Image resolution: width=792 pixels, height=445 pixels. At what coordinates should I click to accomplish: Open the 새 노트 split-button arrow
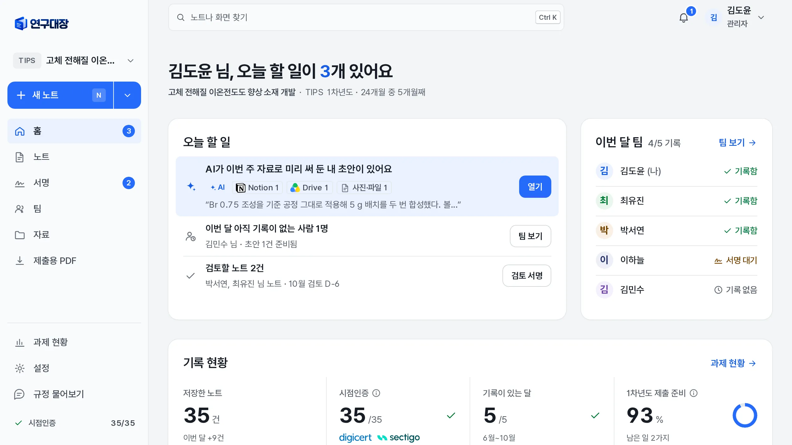pos(127,95)
